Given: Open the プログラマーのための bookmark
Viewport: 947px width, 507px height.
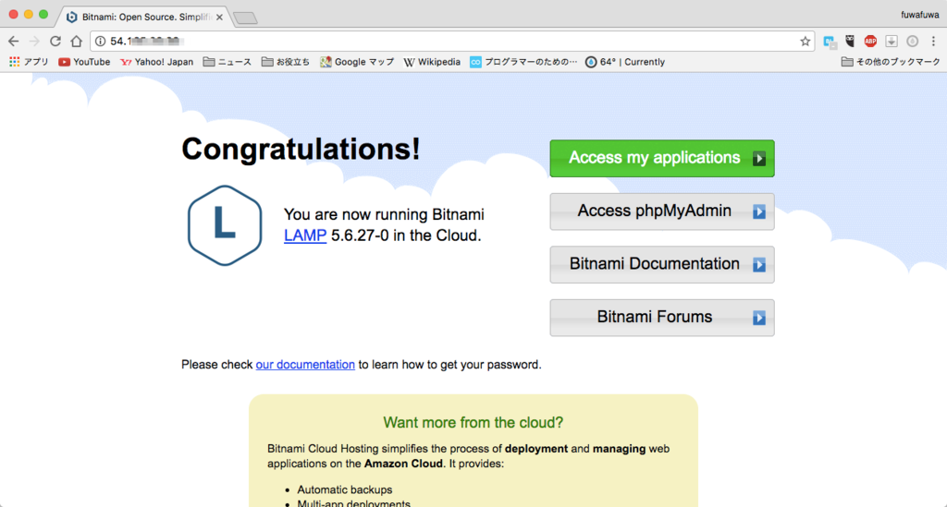Looking at the screenshot, I should 523,62.
